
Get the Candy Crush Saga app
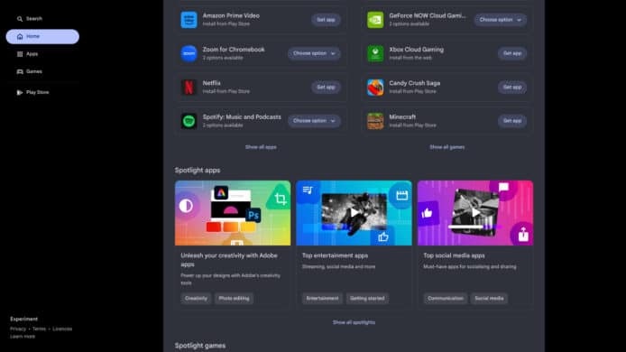click(x=512, y=88)
